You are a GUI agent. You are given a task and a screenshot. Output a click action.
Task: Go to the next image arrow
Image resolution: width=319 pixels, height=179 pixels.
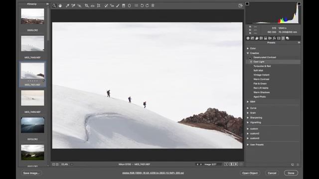point(201,165)
